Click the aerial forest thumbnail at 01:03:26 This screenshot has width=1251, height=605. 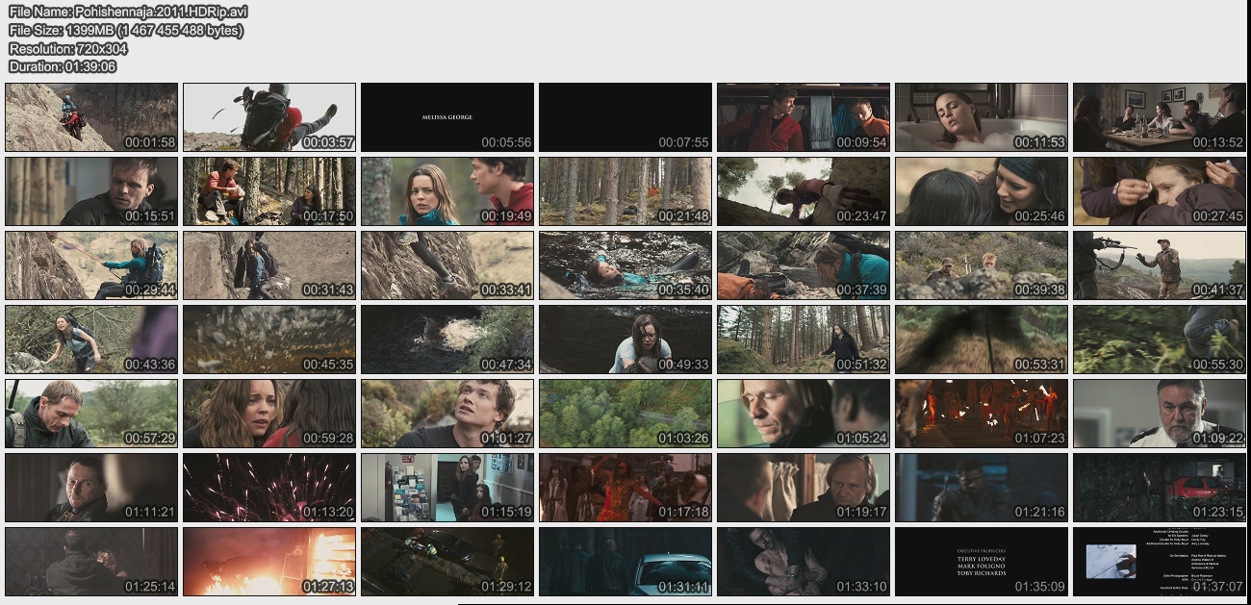coord(625,414)
